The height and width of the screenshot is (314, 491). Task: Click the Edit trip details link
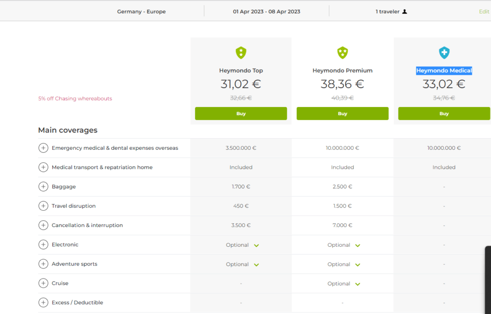pyautogui.click(x=484, y=12)
